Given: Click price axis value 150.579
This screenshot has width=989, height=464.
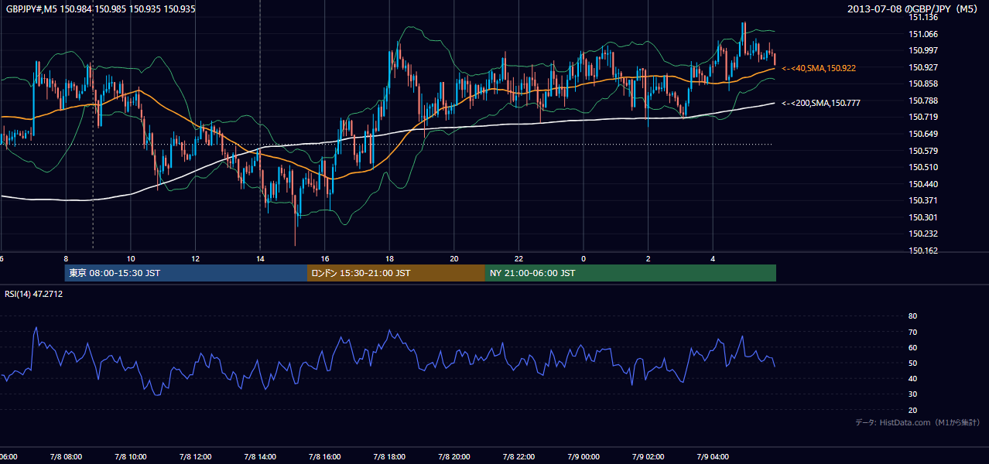Looking at the screenshot, I should coord(923,151).
